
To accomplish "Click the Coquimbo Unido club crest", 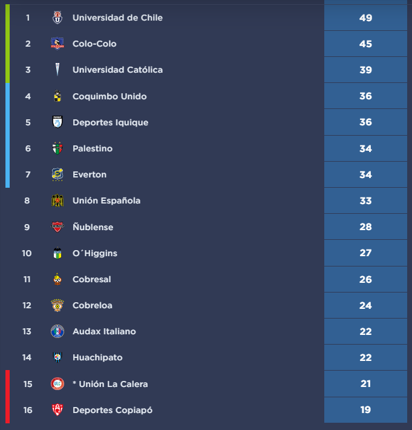I will tap(57, 96).
